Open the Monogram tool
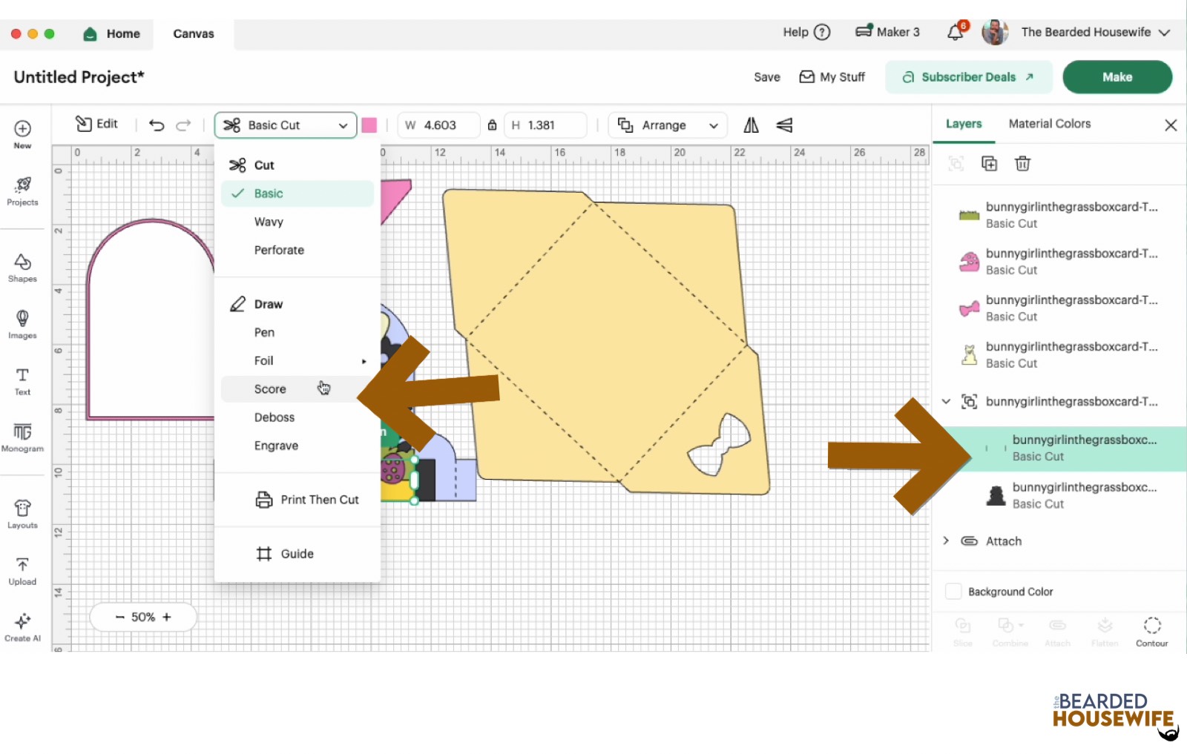Screen dimensions: 1187x754 22,437
